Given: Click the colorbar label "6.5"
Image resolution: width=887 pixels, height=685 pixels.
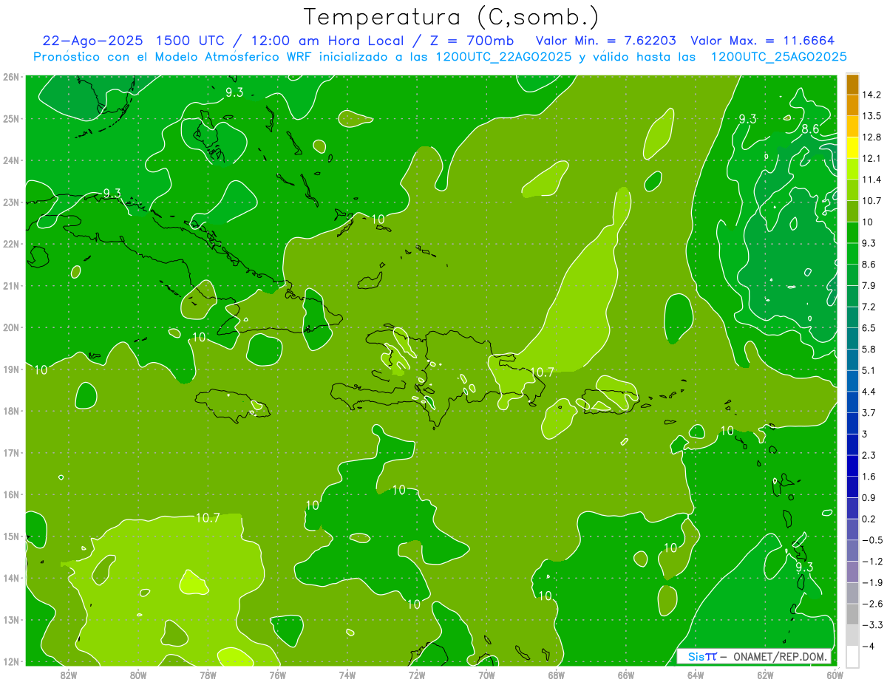Looking at the screenshot, I should coord(869,327).
